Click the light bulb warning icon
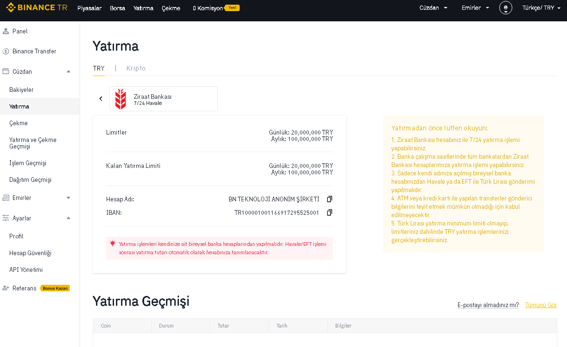Viewport: 567px width, 347px height. tap(113, 243)
